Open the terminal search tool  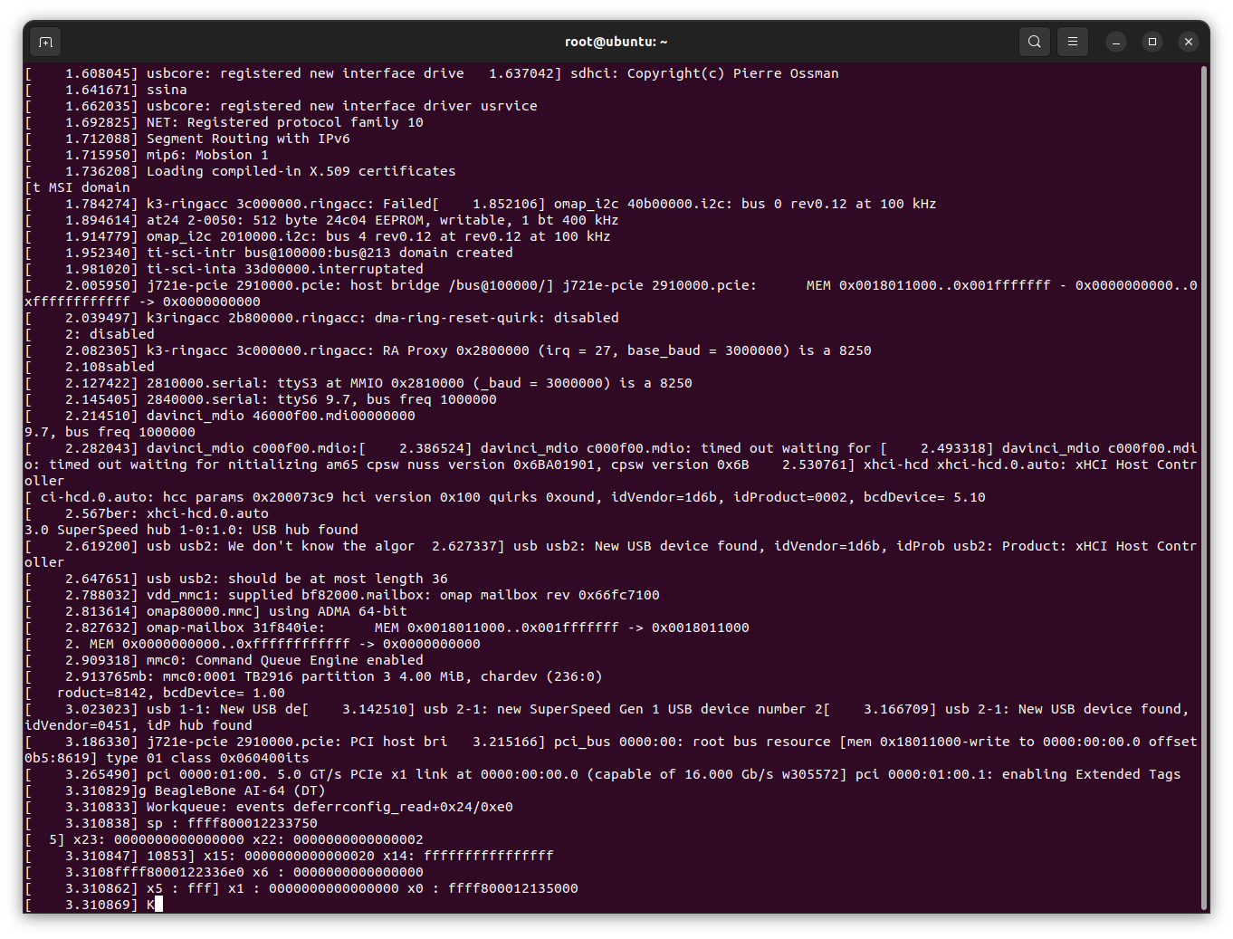click(x=1035, y=42)
